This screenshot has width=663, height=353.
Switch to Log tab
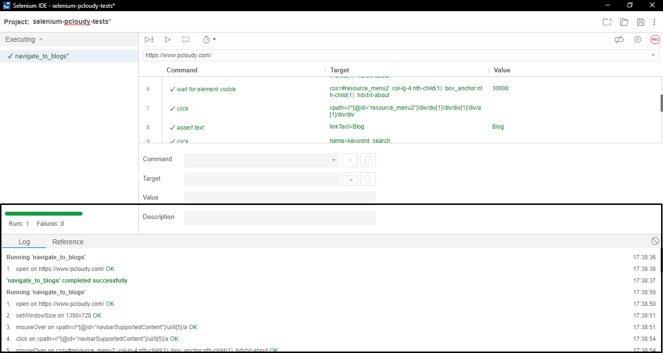[x=24, y=242]
